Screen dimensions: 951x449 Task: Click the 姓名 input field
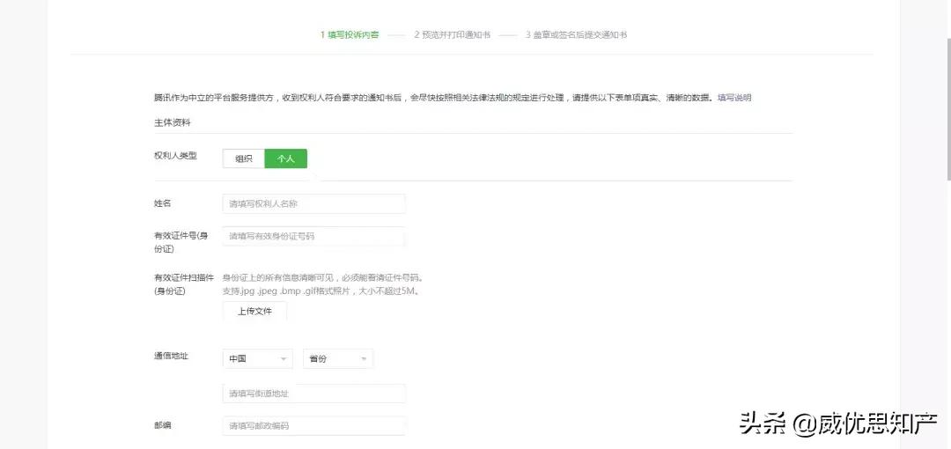(x=313, y=204)
